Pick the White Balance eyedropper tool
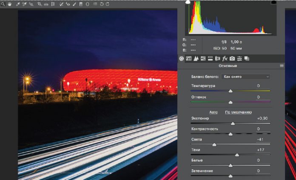The width and height of the screenshot is (296, 180). (x=17, y=4)
